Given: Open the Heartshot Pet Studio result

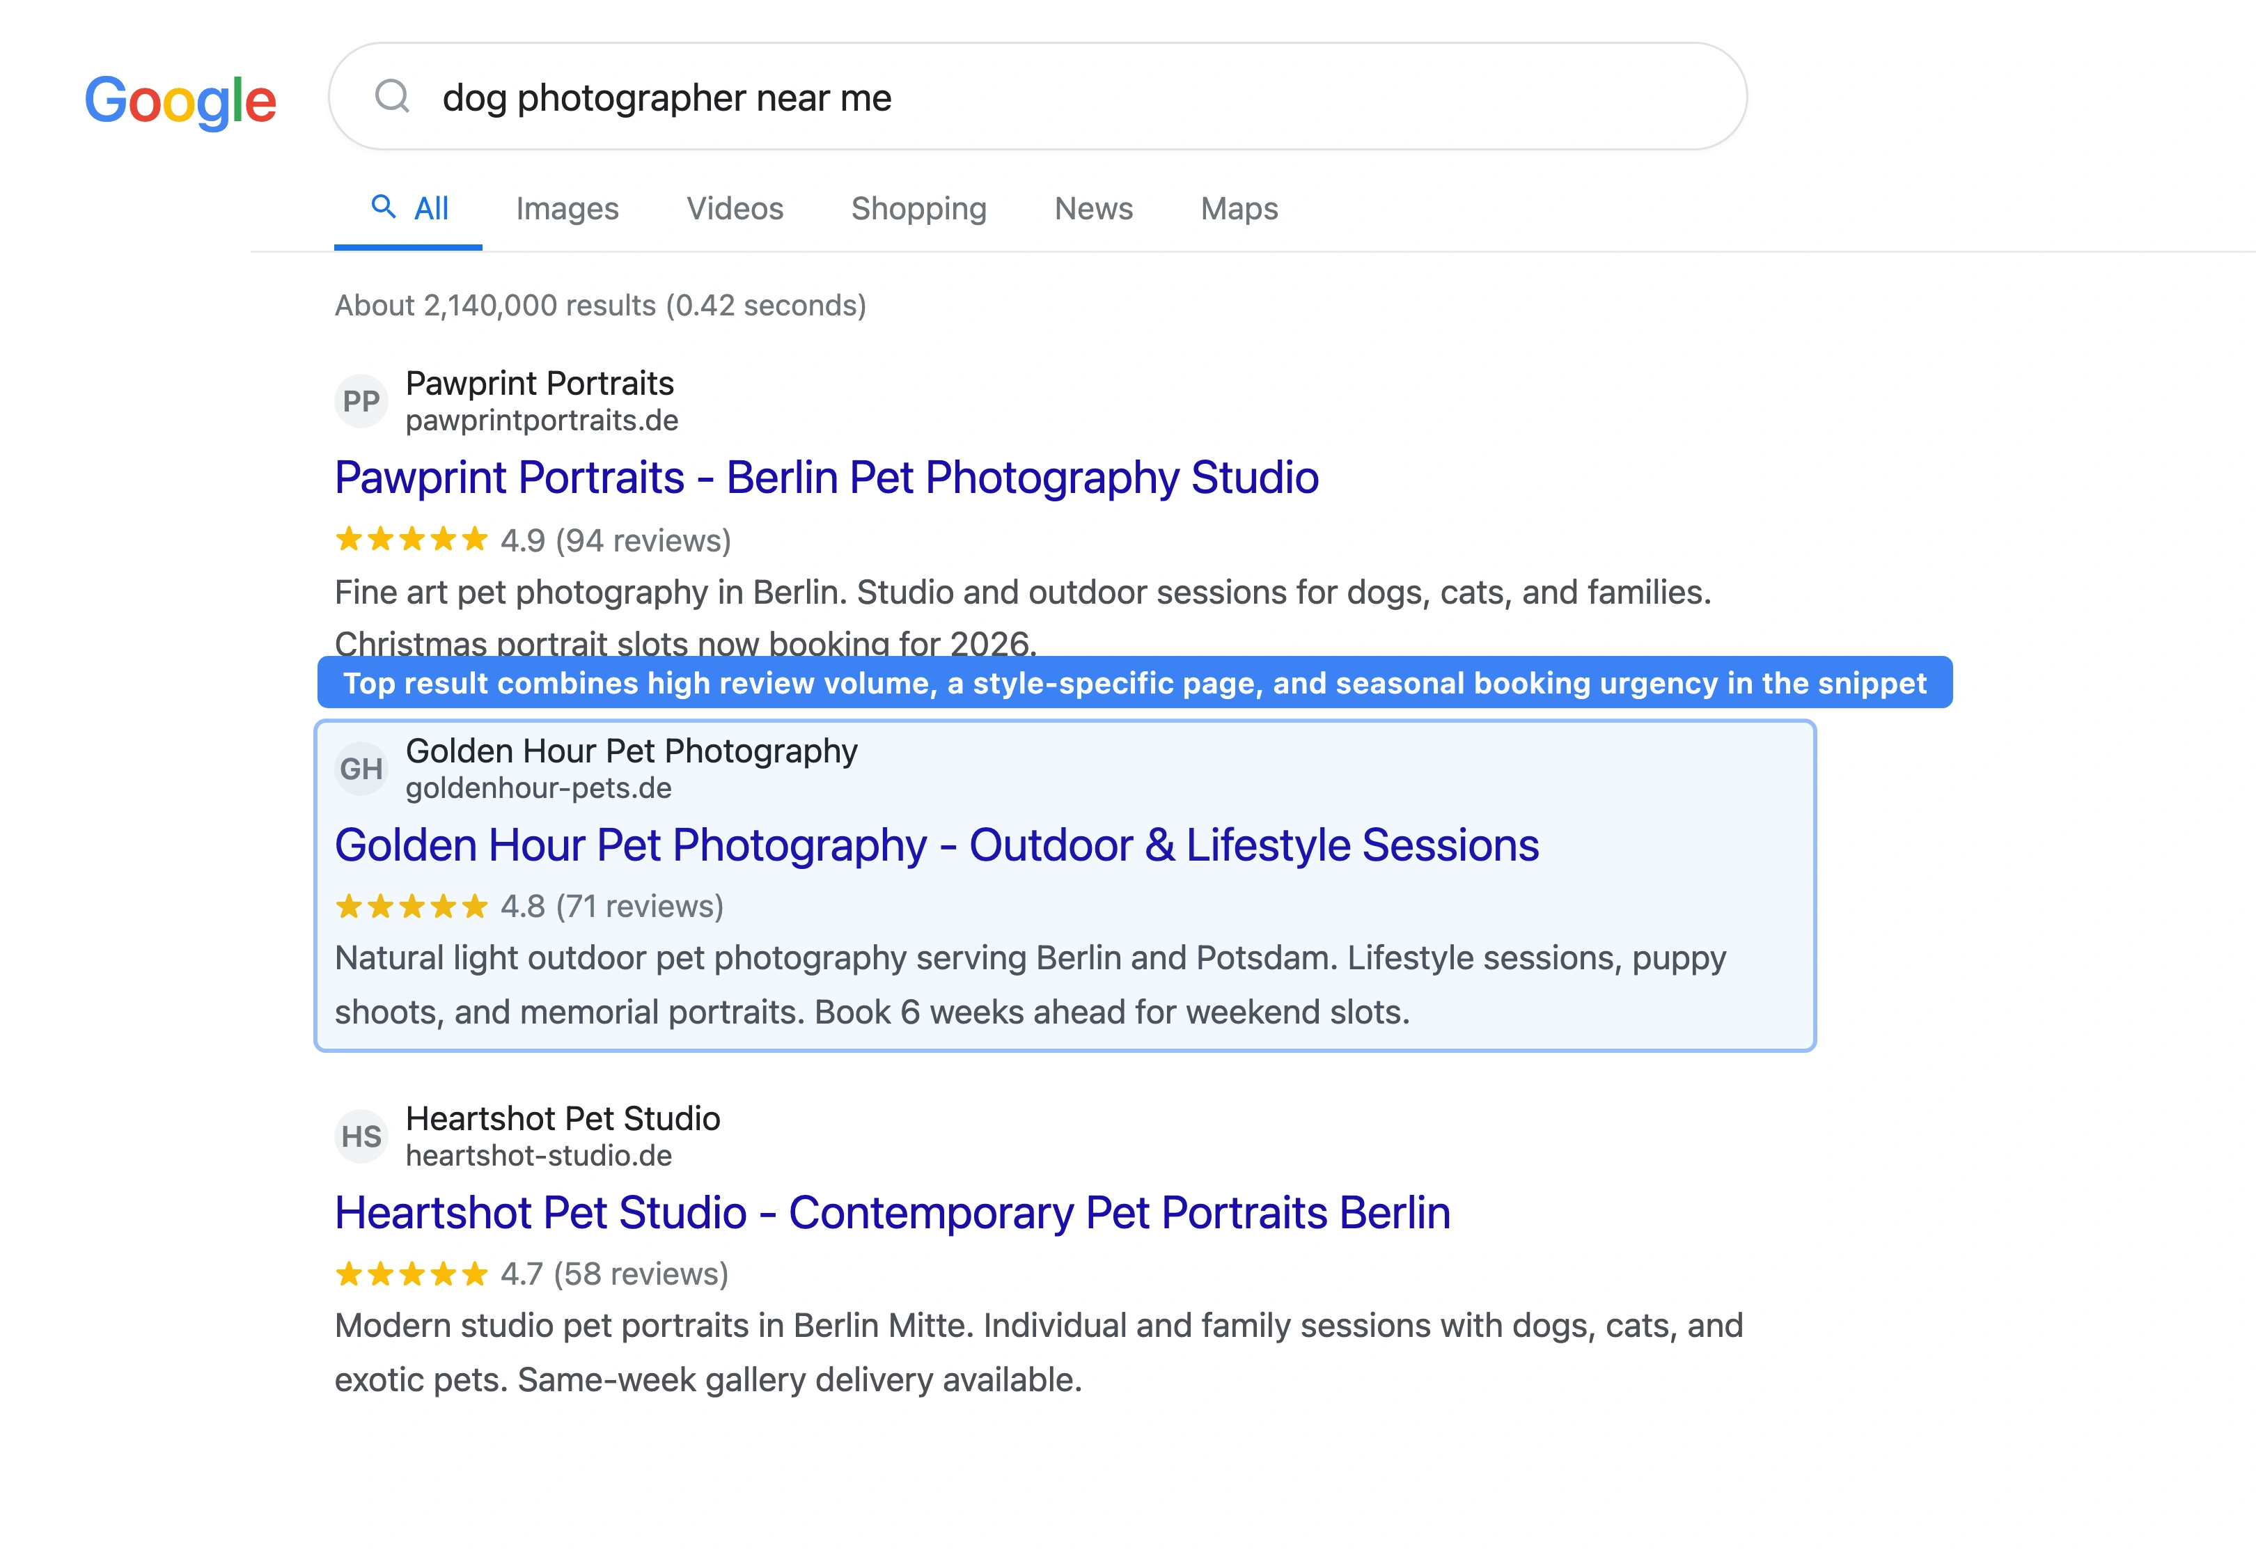Looking at the screenshot, I should coord(891,1213).
